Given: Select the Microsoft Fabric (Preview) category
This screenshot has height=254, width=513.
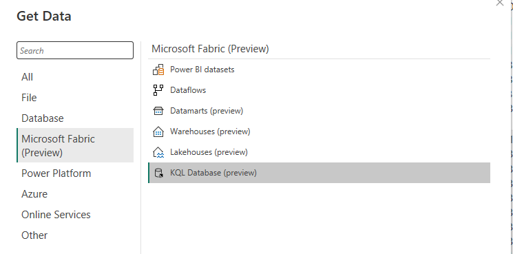Looking at the screenshot, I should 75,145.
